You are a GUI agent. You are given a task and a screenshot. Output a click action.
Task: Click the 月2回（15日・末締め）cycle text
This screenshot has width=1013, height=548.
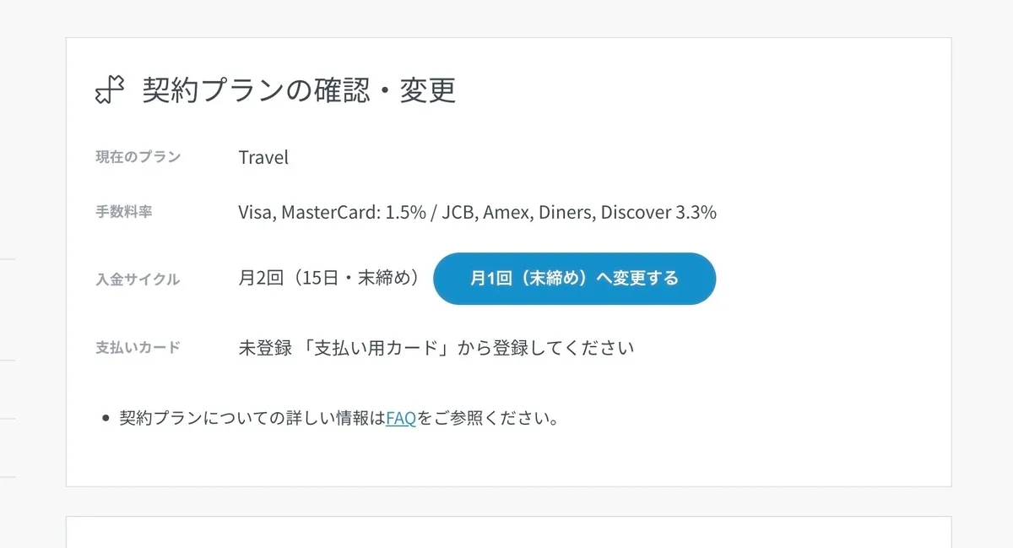click(x=330, y=279)
